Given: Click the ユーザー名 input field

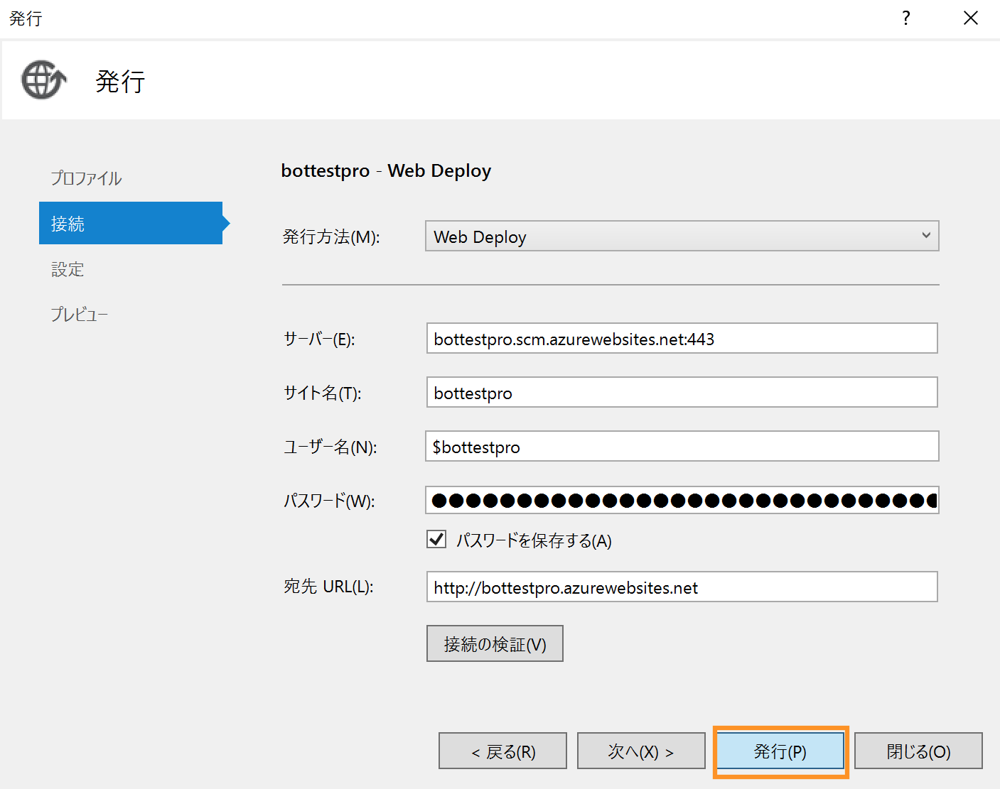Looking at the screenshot, I should (682, 446).
